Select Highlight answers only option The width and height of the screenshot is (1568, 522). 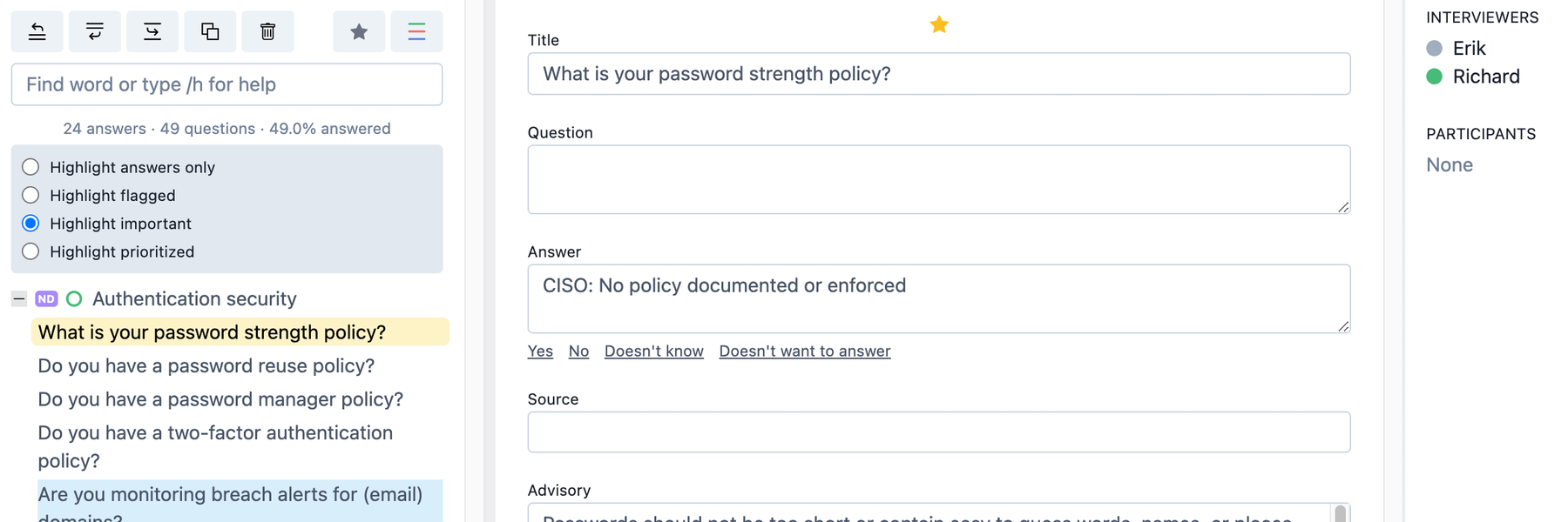point(30,167)
